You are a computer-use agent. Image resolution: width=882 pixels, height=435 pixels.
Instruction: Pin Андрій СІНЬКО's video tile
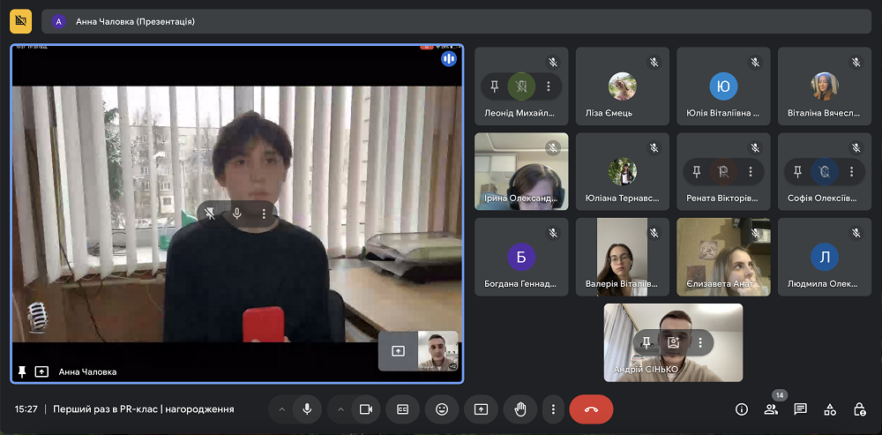tap(647, 342)
